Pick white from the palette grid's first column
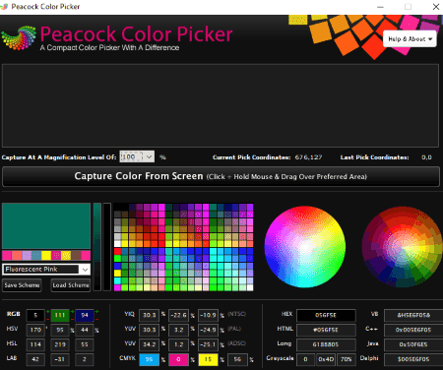This screenshot has height=370, width=443. click(117, 244)
